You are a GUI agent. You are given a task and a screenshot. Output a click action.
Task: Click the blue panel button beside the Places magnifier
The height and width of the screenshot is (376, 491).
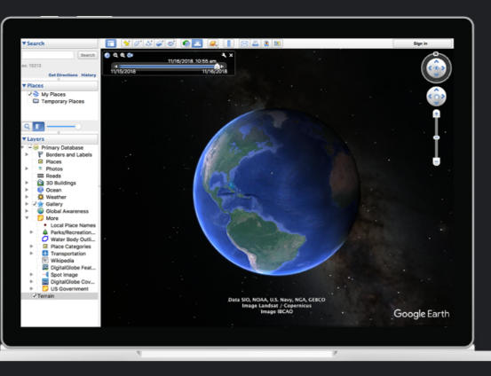pyautogui.click(x=38, y=127)
